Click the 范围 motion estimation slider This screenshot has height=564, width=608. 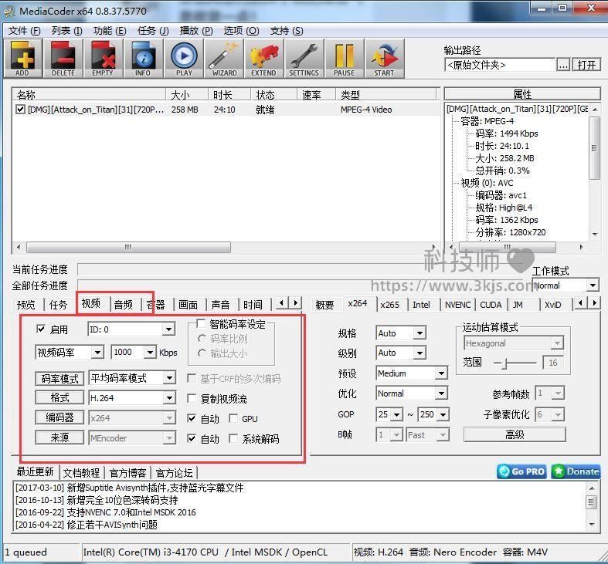[x=515, y=363]
